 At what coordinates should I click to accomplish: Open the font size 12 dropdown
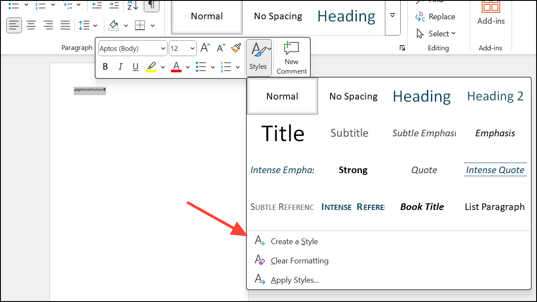click(192, 49)
